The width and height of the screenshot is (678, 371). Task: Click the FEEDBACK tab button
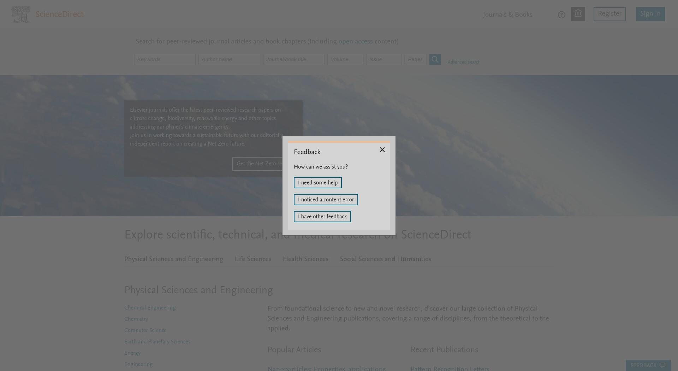tap(648, 365)
